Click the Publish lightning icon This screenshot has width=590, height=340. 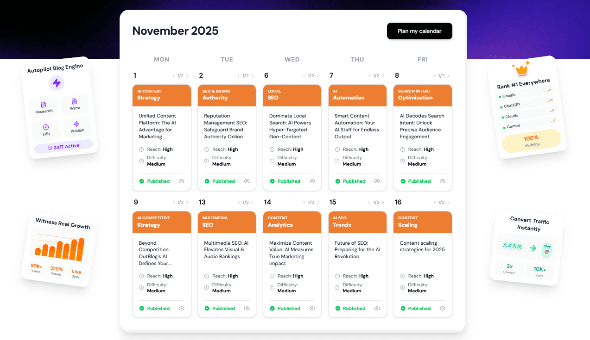tap(77, 124)
